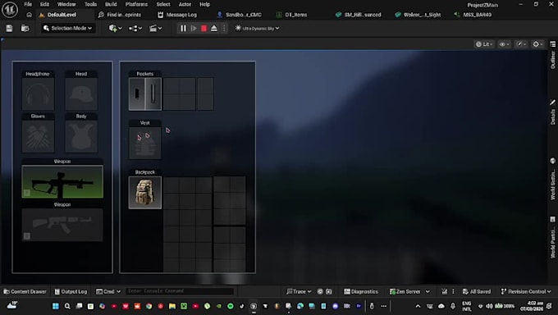The image size is (558, 315).
Task: Open the Revision Control dropdown
Action: pos(526,291)
